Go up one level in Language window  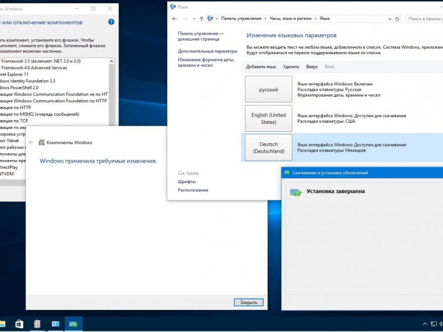(202, 19)
